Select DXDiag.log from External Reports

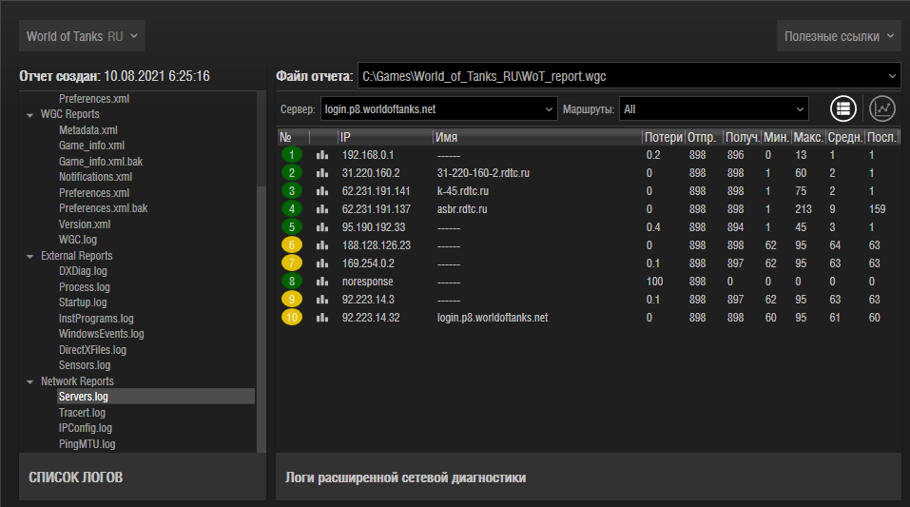point(84,271)
